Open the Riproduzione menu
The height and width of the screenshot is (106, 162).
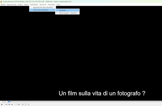click(12, 5)
